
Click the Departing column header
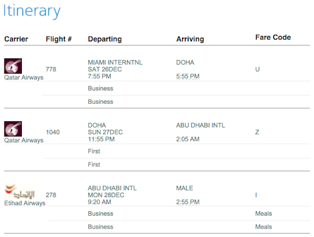point(104,39)
